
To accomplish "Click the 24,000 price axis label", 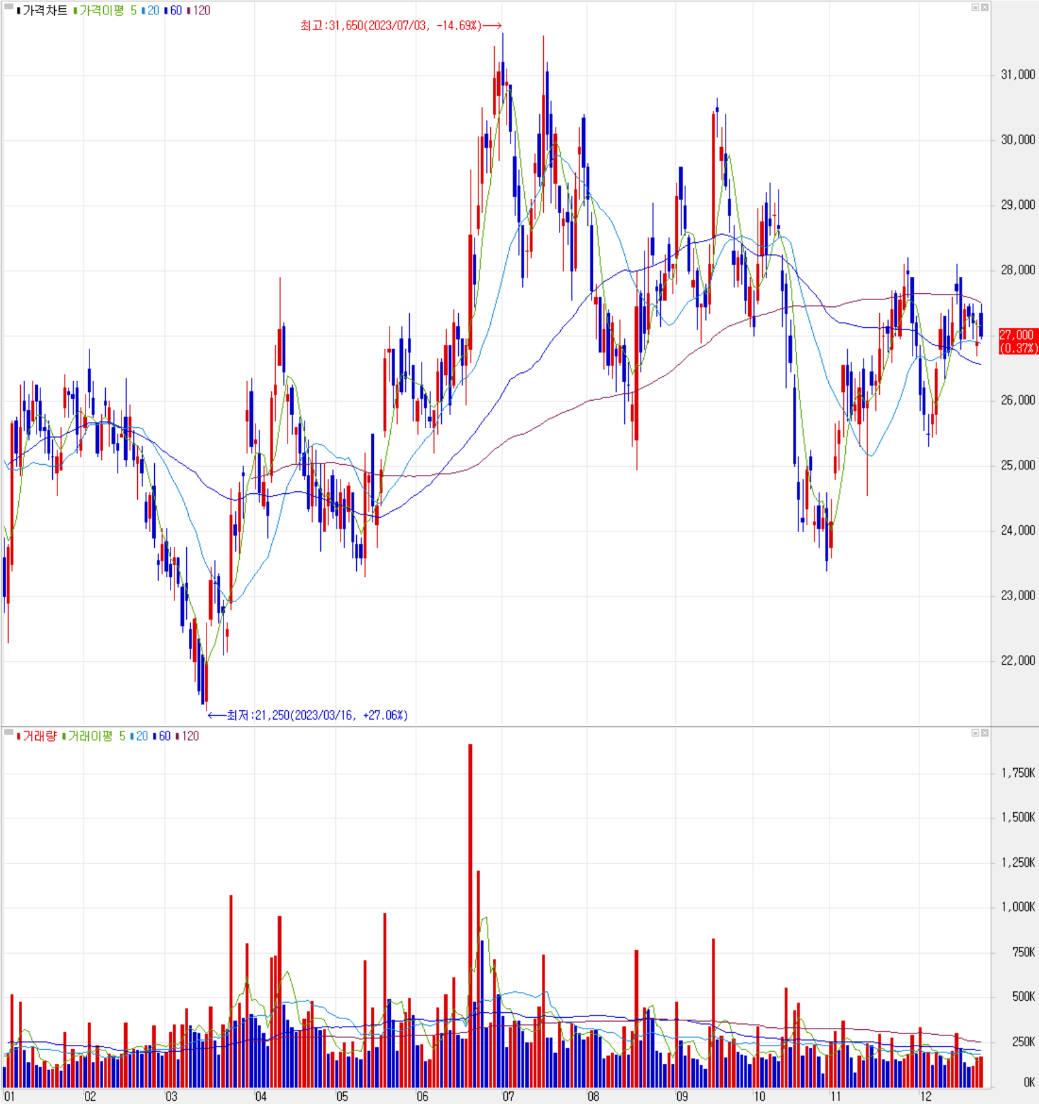I will pos(1018,530).
